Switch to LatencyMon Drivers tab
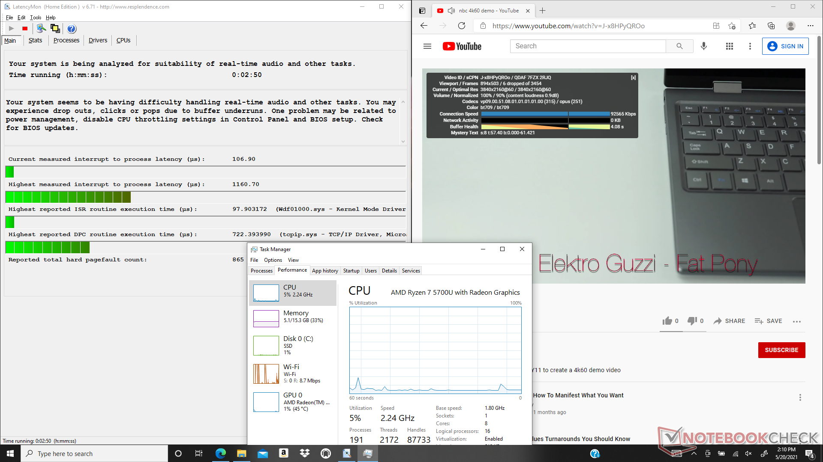This screenshot has height=462, width=823. pos(98,40)
